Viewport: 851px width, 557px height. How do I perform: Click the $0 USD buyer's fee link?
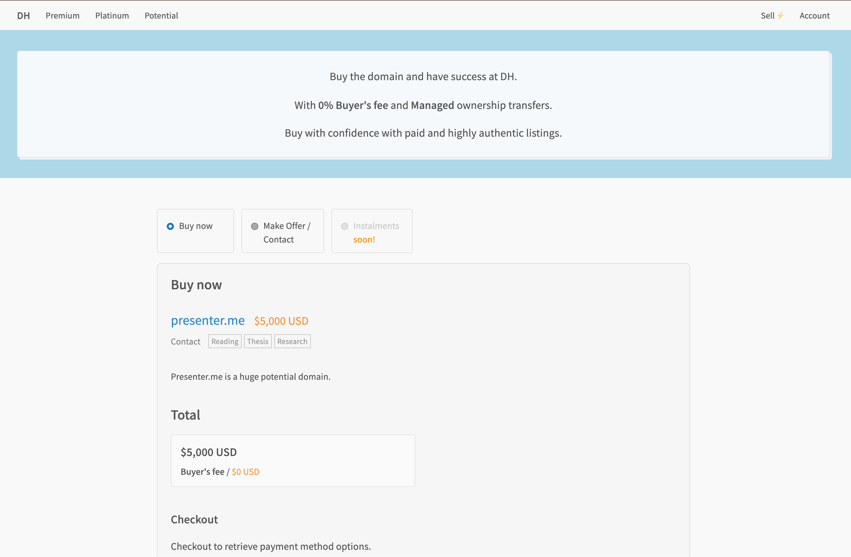point(245,471)
